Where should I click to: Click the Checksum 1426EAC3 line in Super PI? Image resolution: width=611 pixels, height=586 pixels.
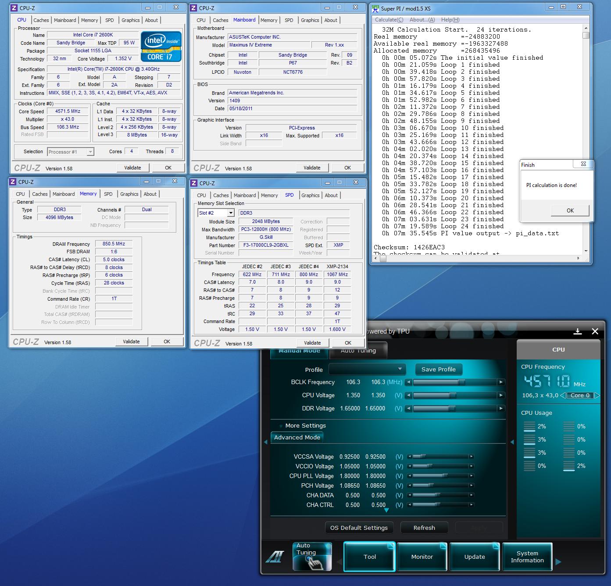coord(409,247)
